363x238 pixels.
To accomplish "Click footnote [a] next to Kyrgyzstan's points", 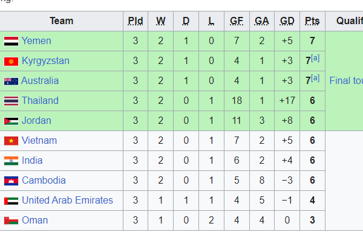I will pos(315,58).
